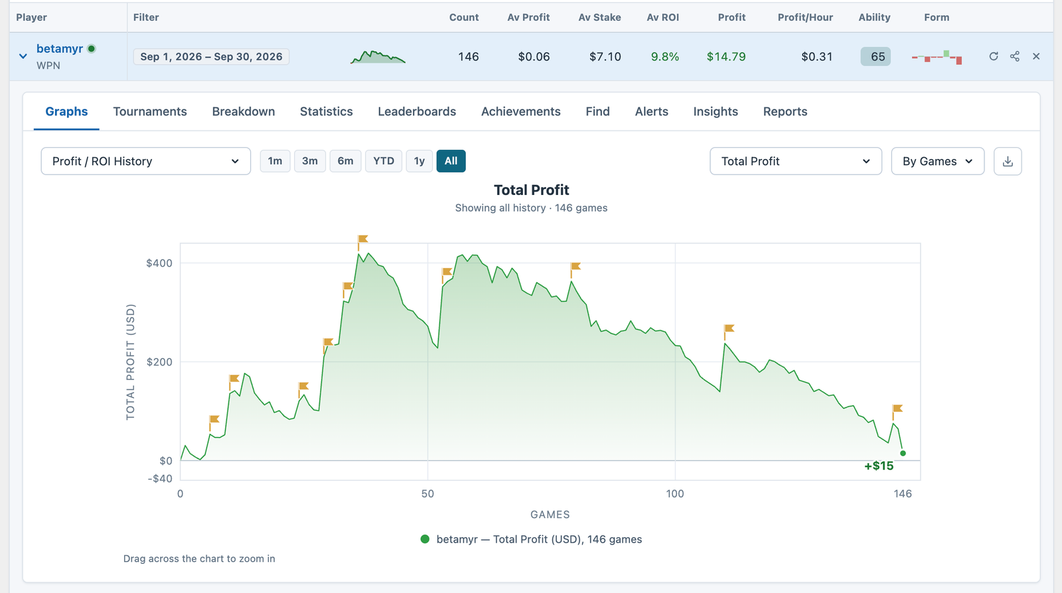The width and height of the screenshot is (1062, 593).
Task: Open the By Games dropdown
Action: coord(938,161)
